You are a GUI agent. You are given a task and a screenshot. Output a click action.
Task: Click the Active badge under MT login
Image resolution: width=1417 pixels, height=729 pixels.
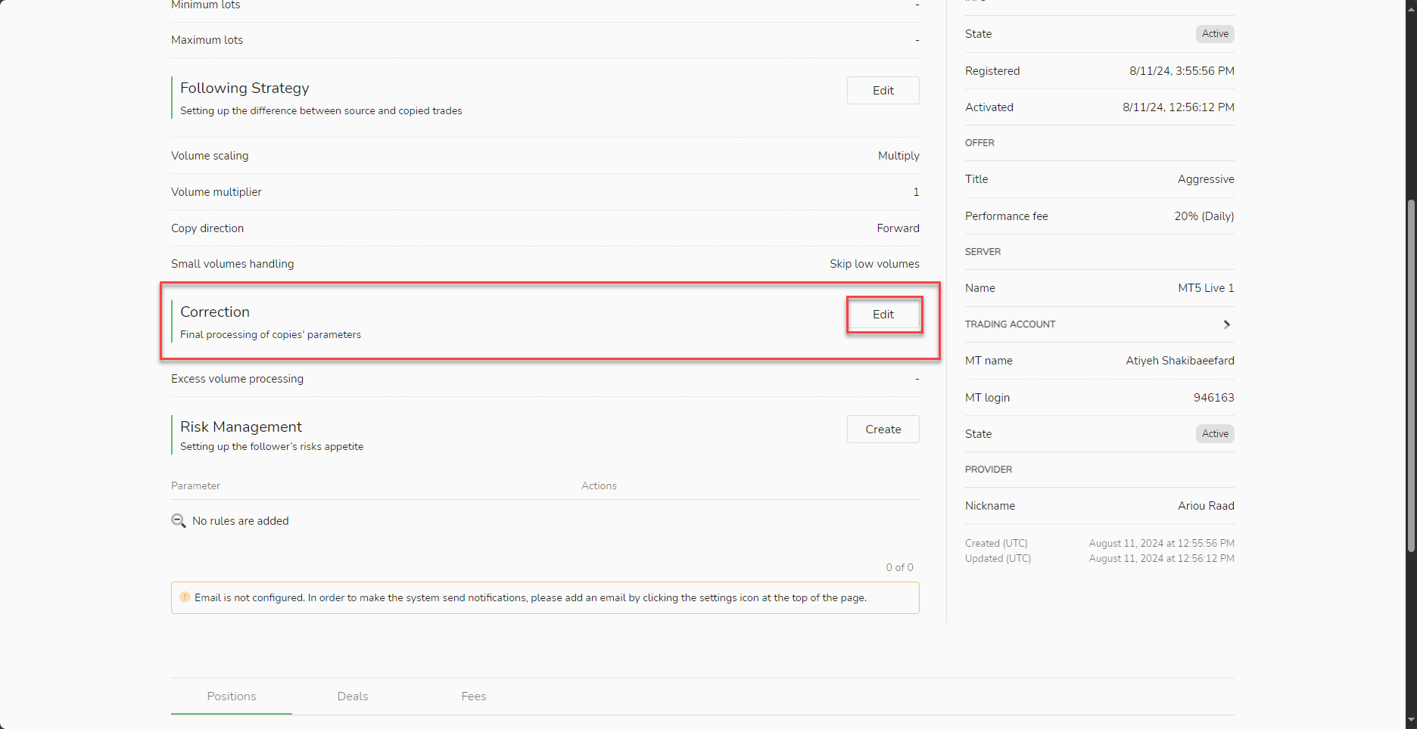(x=1215, y=434)
